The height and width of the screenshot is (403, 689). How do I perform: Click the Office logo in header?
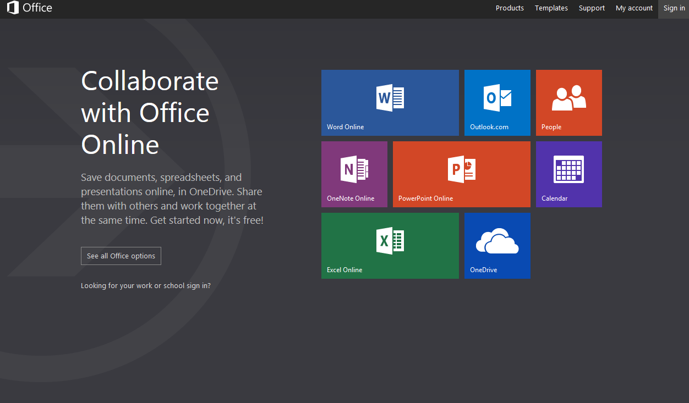point(29,8)
